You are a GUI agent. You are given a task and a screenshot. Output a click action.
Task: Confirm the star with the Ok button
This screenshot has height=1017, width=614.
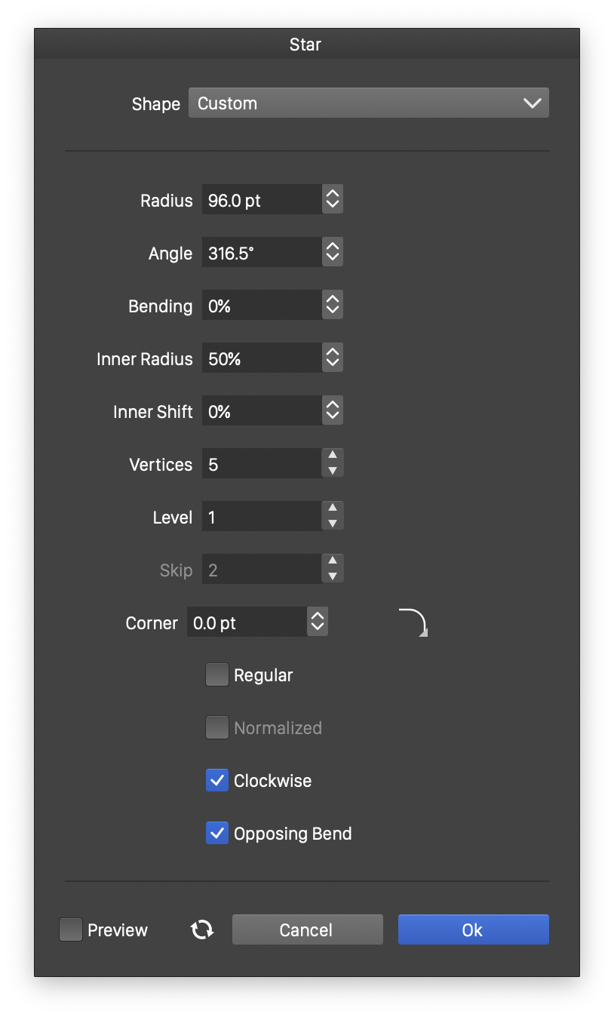tap(473, 929)
